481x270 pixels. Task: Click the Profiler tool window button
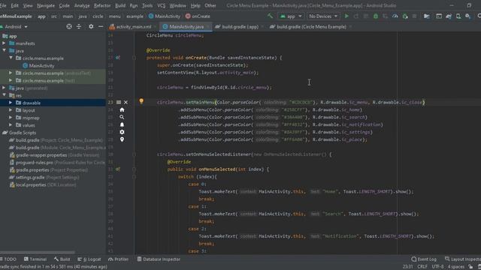click(119, 259)
